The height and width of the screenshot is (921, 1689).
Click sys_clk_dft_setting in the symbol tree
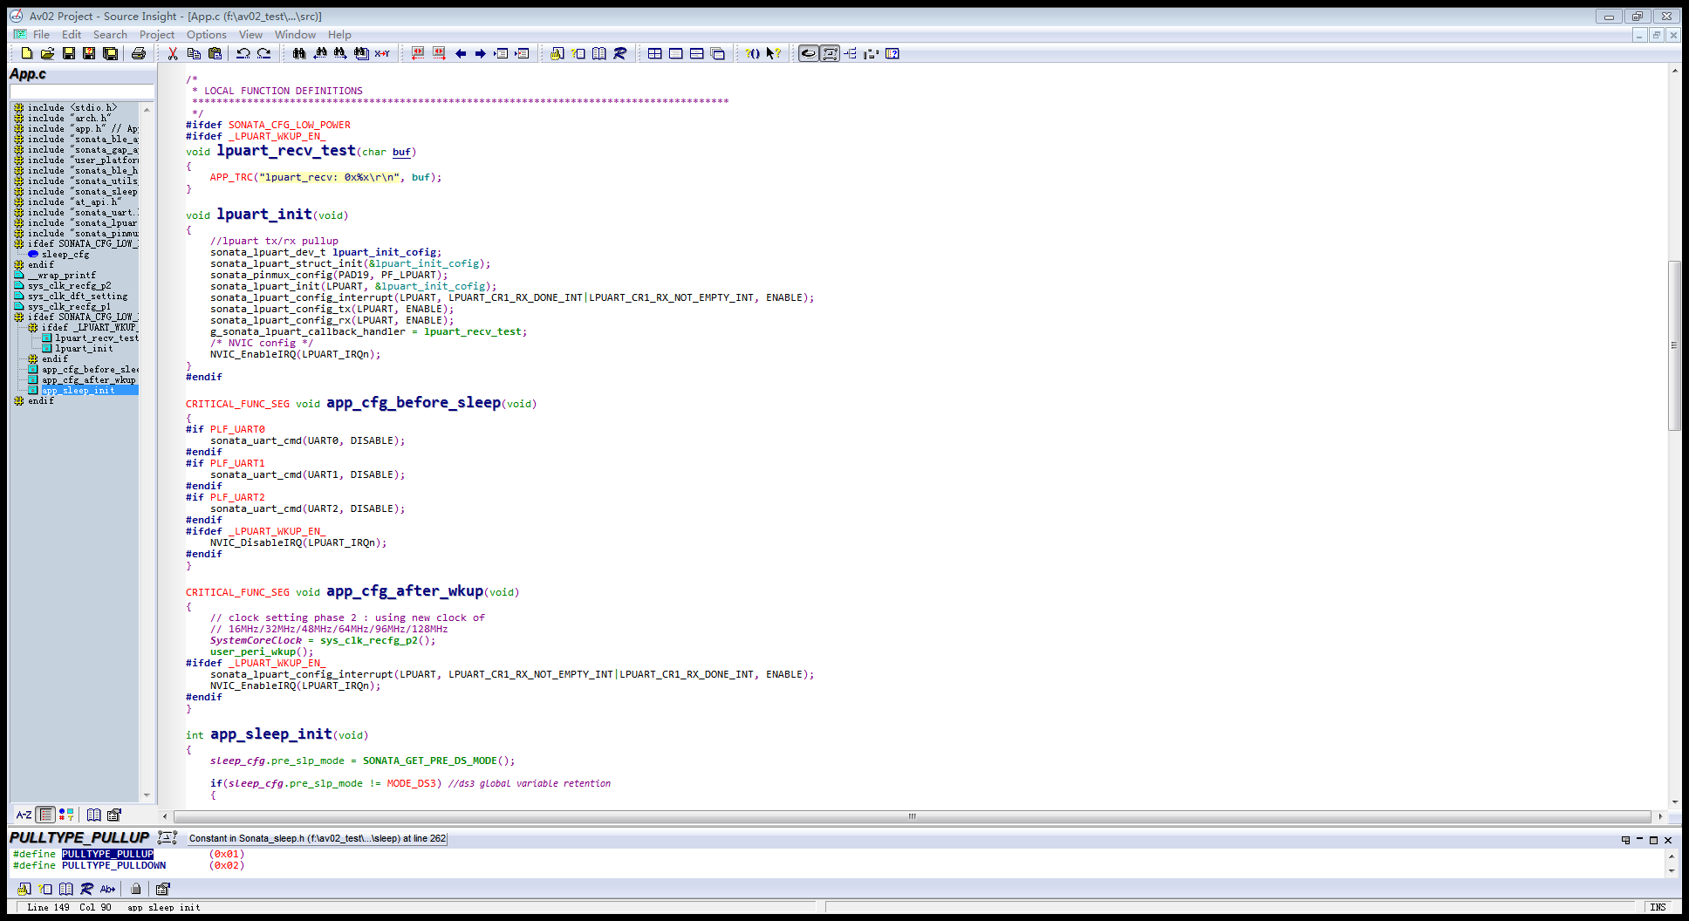click(78, 297)
